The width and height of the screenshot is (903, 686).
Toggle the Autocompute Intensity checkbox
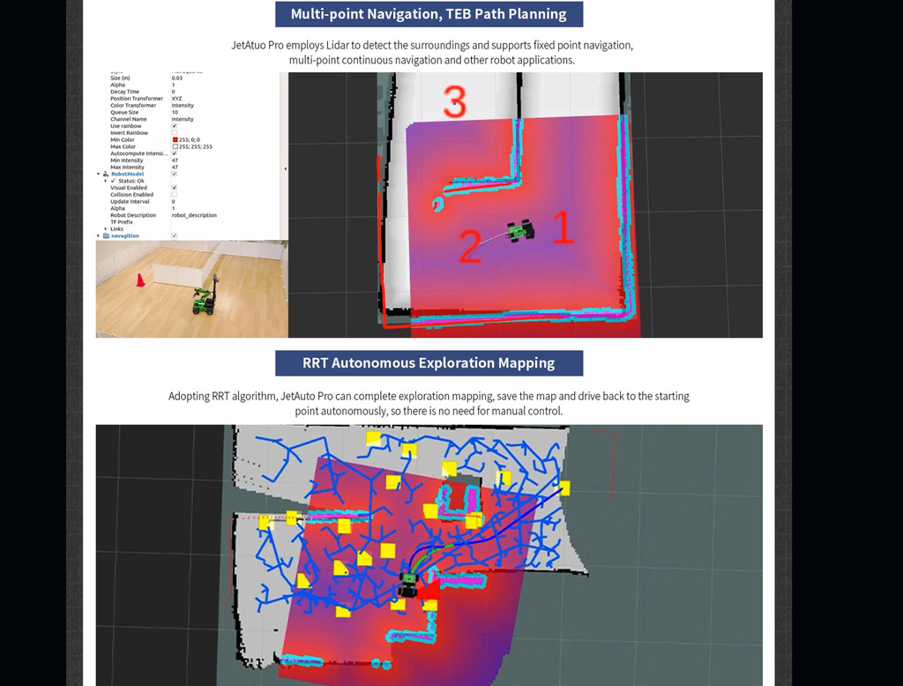click(175, 153)
